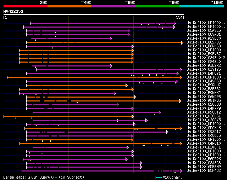Click the orange alignment bar of A2QUG1
Image resolution: width=227 pixels, height=180 pixels.
(68, 116)
